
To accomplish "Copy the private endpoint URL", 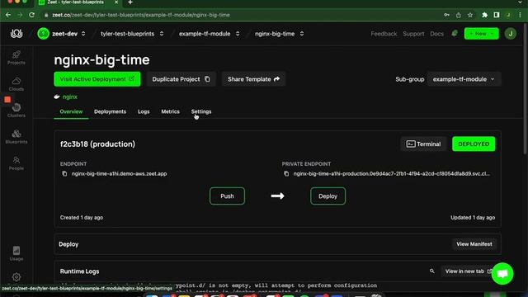I will [286, 174].
